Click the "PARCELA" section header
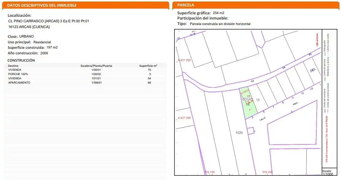341x180 pixels. (x=185, y=5)
